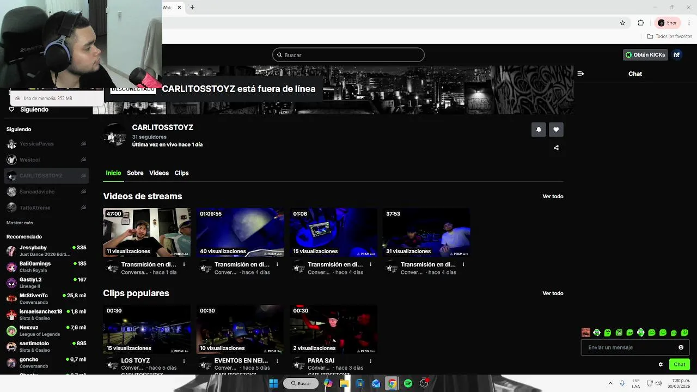The image size is (697, 392).
Task: Open options for the 37:53 stream video
Action: click(x=463, y=265)
